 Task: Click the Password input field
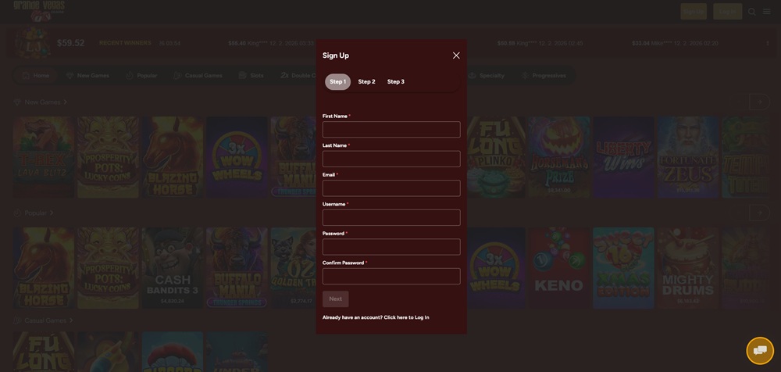tap(391, 247)
